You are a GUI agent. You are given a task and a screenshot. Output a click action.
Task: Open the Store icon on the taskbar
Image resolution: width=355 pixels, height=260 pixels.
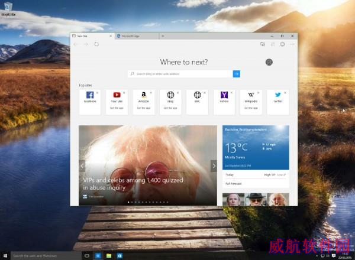[x=120, y=256]
